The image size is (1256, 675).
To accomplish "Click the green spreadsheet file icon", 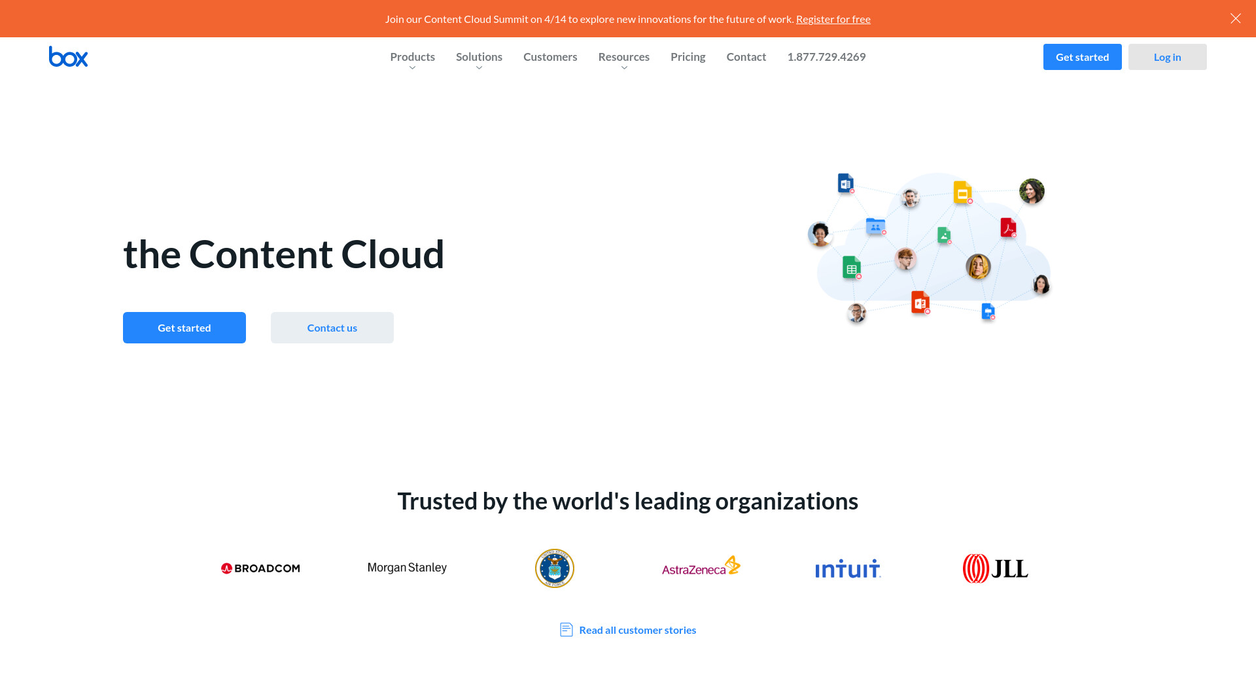I will [x=852, y=268].
